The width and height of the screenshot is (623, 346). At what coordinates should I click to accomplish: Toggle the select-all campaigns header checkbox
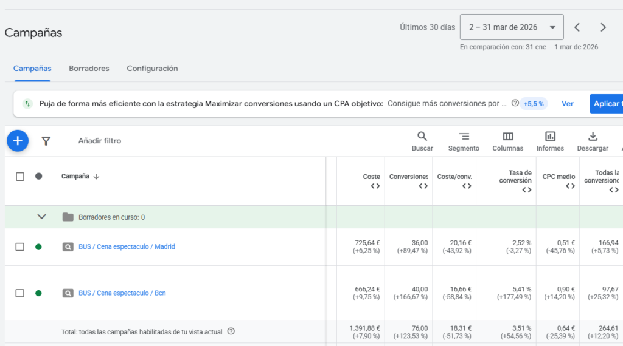pyautogui.click(x=20, y=177)
